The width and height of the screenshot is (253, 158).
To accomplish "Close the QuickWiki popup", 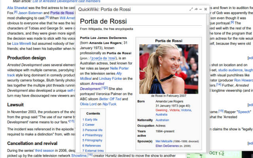I will click(206, 9).
